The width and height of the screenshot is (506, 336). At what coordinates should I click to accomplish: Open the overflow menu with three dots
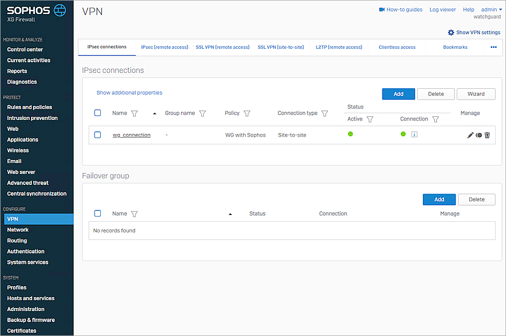pyautogui.click(x=494, y=47)
